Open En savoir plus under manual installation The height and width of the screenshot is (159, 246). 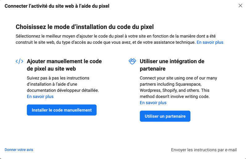(40, 96)
